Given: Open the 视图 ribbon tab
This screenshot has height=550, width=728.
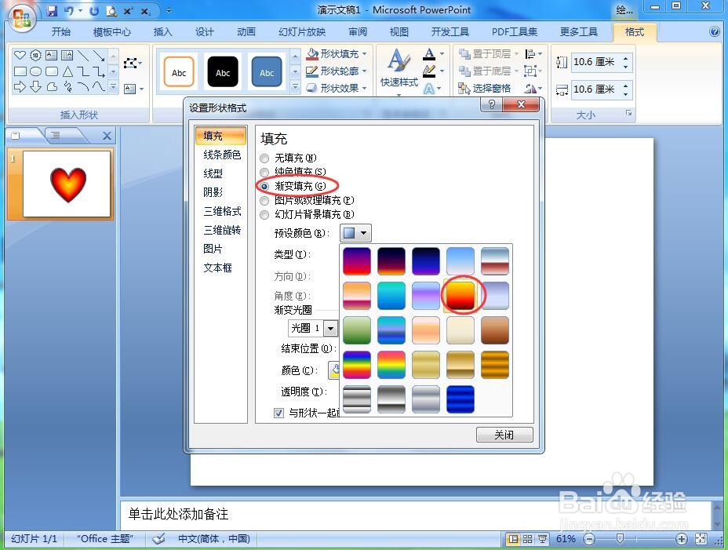Looking at the screenshot, I should pyautogui.click(x=399, y=31).
